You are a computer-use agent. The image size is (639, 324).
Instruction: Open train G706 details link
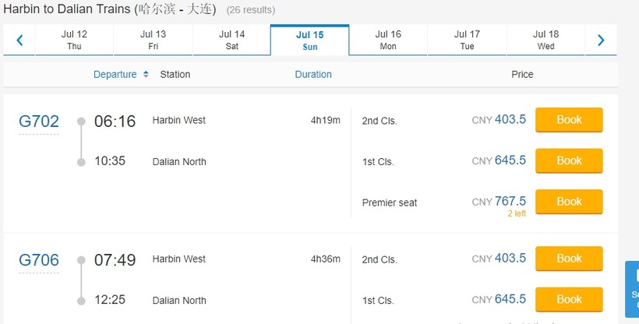click(x=39, y=260)
